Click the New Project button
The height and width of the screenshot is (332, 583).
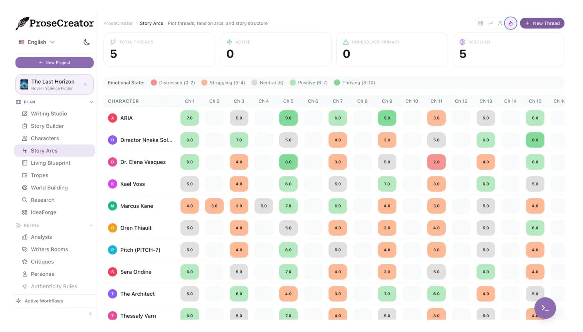[54, 62]
